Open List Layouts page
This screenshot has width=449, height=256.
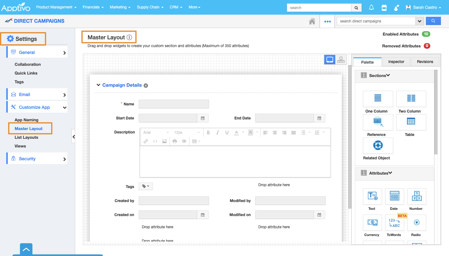pos(27,138)
